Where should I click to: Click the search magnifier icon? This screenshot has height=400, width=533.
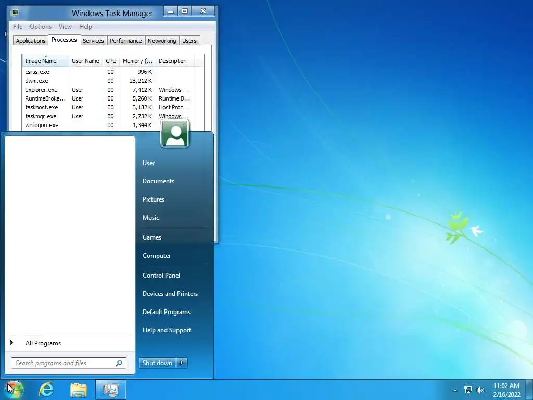(x=119, y=363)
